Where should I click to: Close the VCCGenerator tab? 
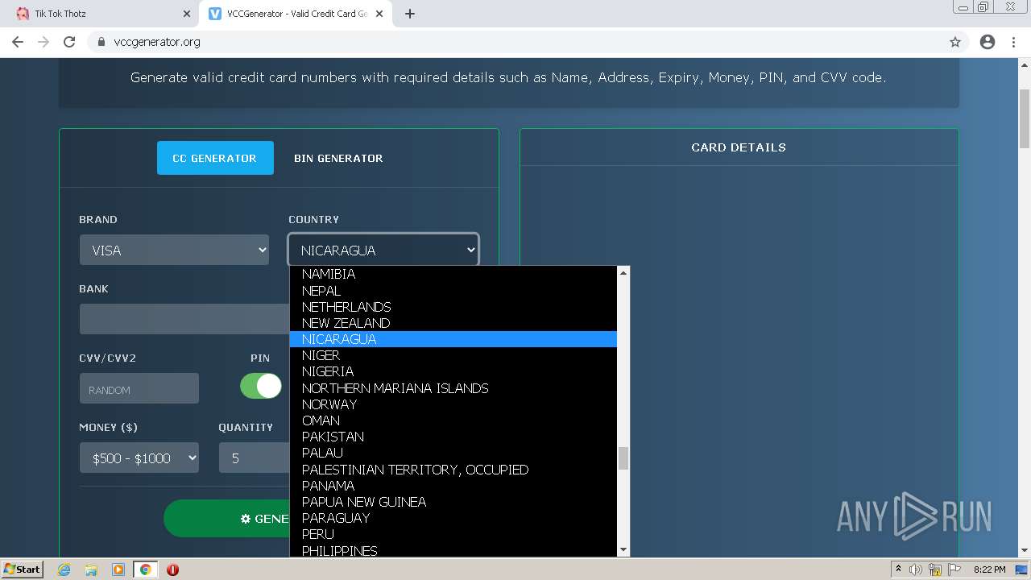(379, 14)
